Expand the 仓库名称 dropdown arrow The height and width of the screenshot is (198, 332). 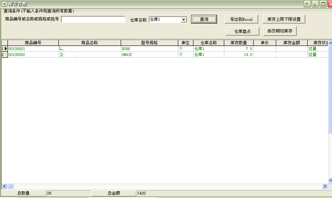184,20
